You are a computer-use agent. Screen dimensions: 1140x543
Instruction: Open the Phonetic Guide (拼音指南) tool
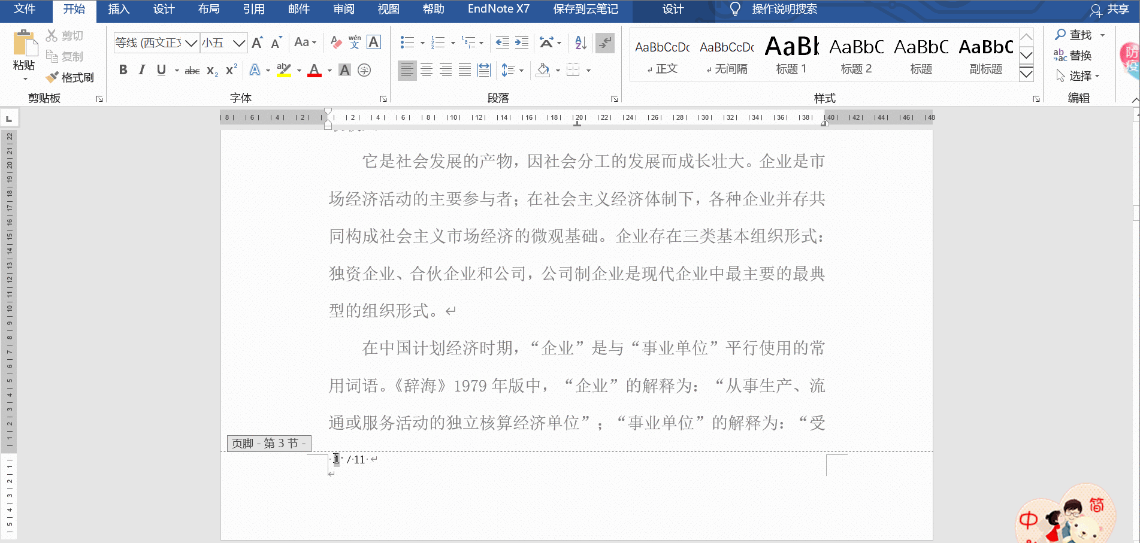coord(353,42)
